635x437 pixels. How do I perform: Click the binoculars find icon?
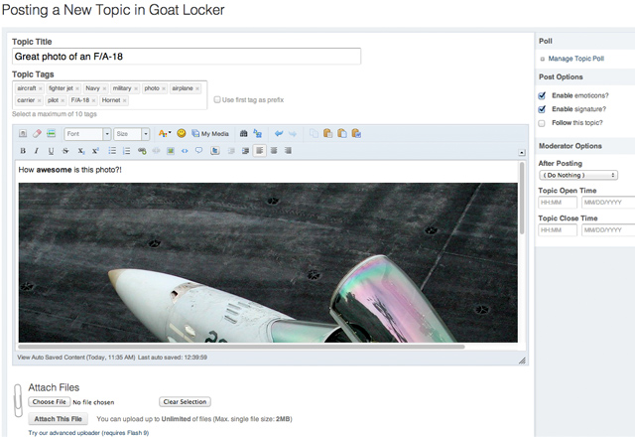[x=244, y=133]
